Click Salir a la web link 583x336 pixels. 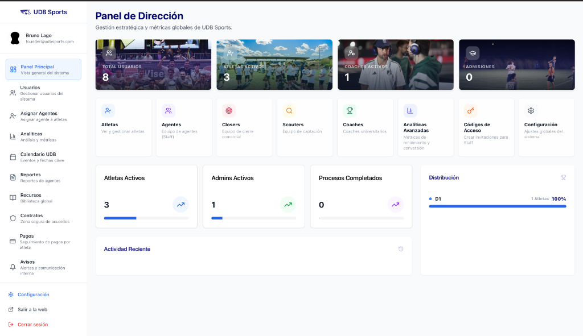32,309
